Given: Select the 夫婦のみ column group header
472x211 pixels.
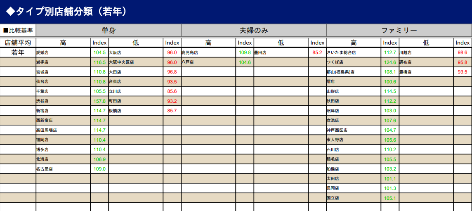Looking at the screenshot, I should click(254, 31).
